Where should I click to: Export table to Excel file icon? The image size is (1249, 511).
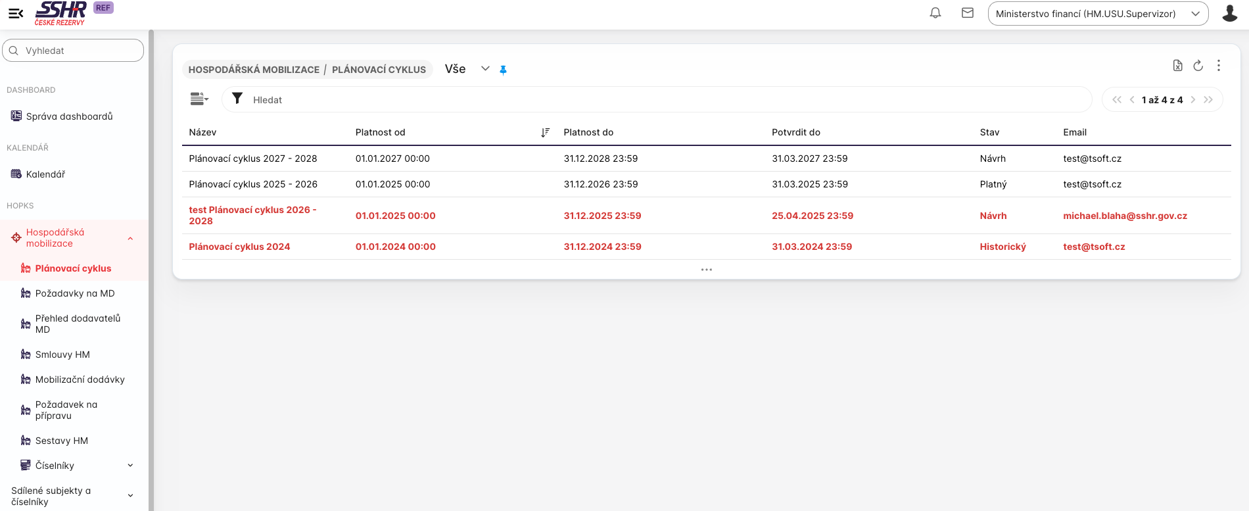[x=1177, y=66]
